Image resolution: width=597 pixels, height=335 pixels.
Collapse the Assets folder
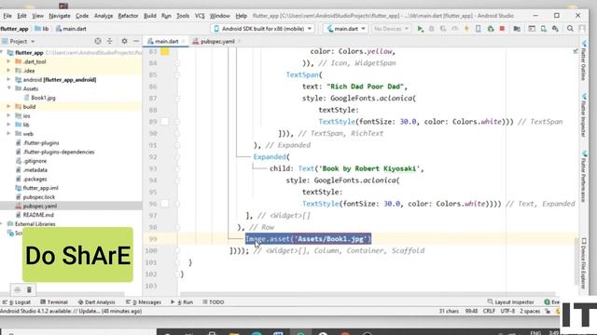tap(8, 88)
